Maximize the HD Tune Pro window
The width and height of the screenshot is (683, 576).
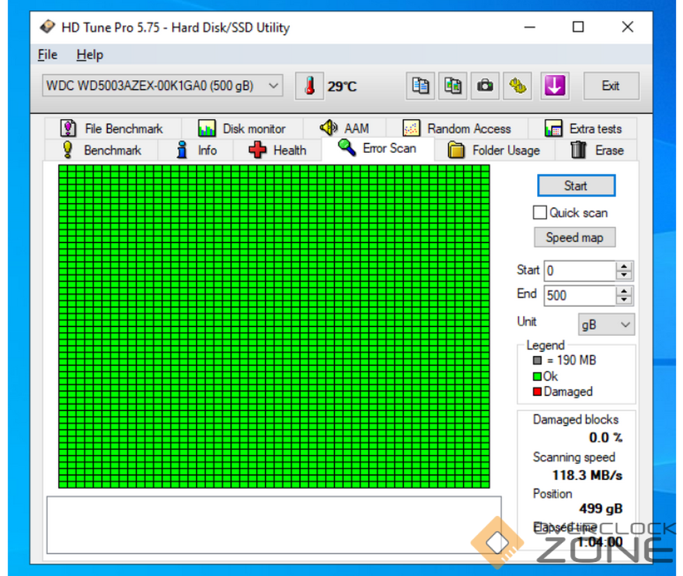(x=578, y=27)
